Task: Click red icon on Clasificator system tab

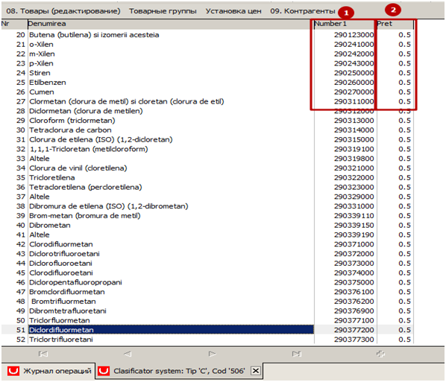Action: (x=104, y=371)
